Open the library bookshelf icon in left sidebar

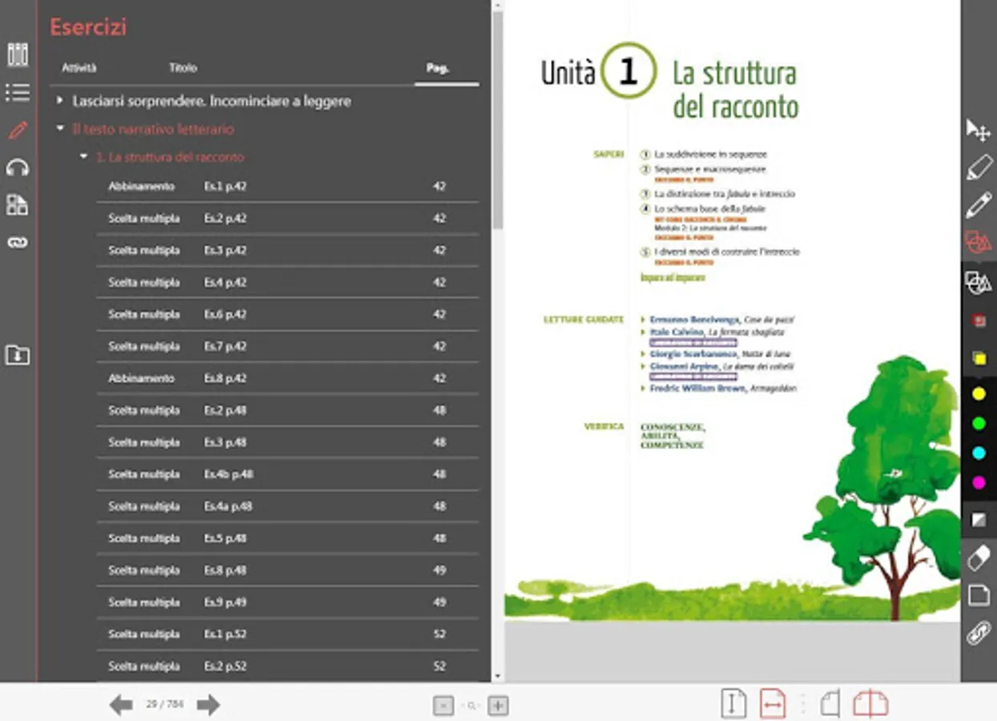click(18, 54)
